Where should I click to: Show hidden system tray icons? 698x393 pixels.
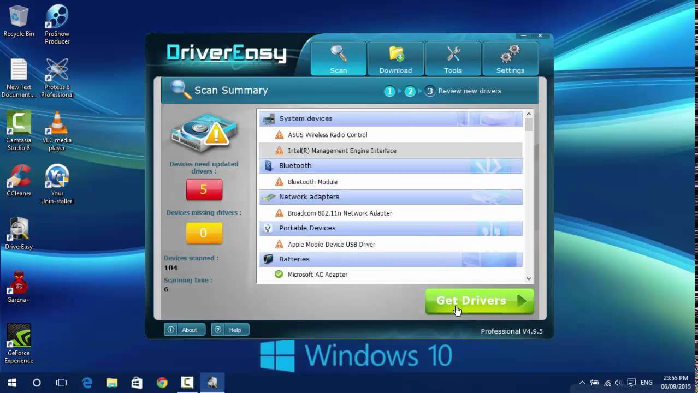point(582,383)
